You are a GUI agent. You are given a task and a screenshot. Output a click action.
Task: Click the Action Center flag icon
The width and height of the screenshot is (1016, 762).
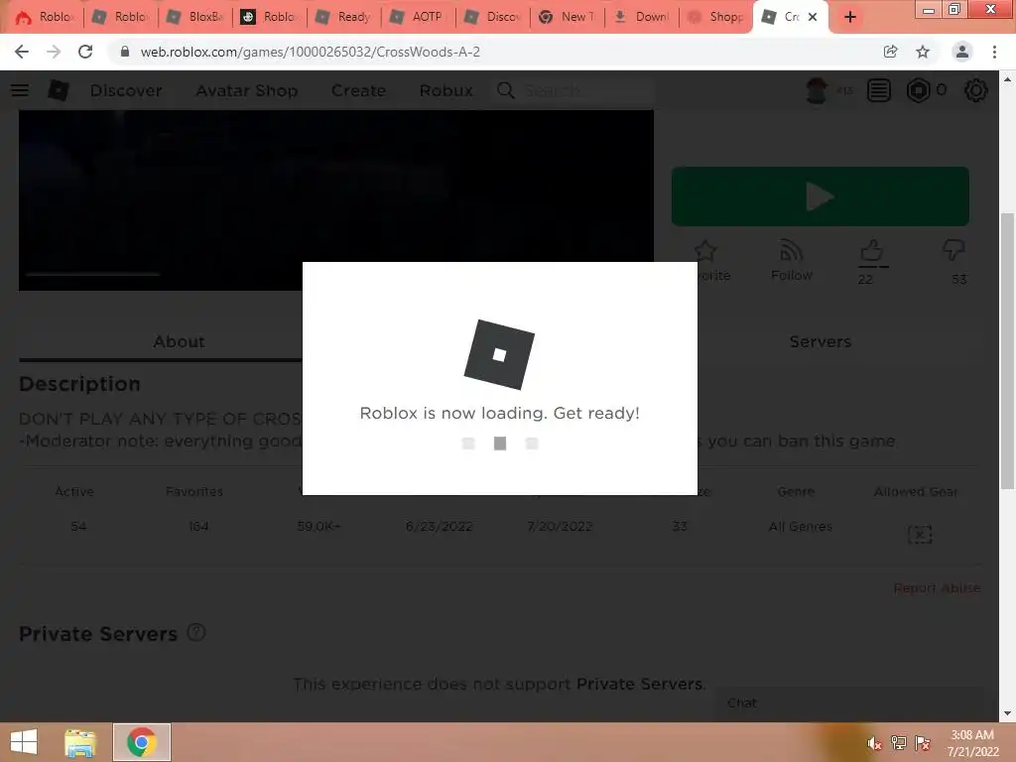(923, 743)
